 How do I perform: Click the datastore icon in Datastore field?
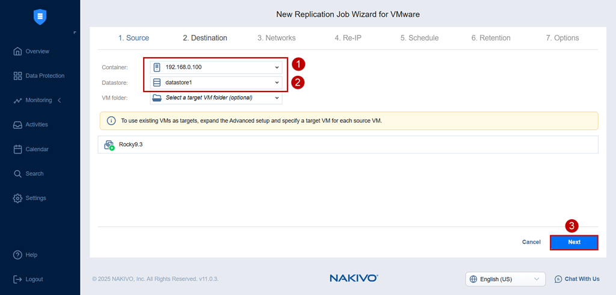tap(157, 82)
